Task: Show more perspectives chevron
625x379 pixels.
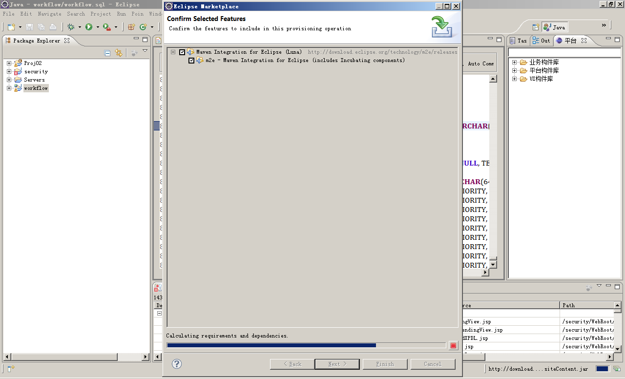Action: [604, 25]
